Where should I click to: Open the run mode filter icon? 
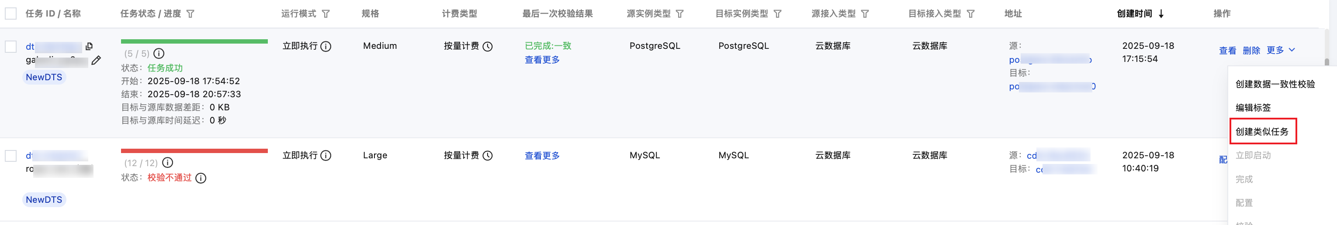326,14
